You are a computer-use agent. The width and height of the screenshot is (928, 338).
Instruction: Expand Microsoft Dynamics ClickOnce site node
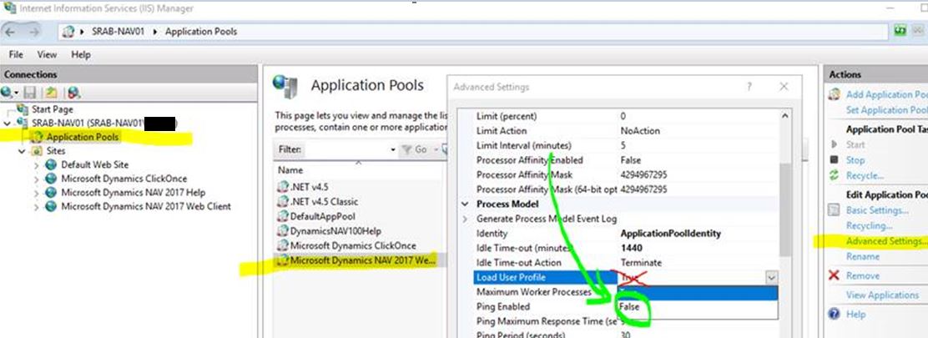tap(37, 179)
